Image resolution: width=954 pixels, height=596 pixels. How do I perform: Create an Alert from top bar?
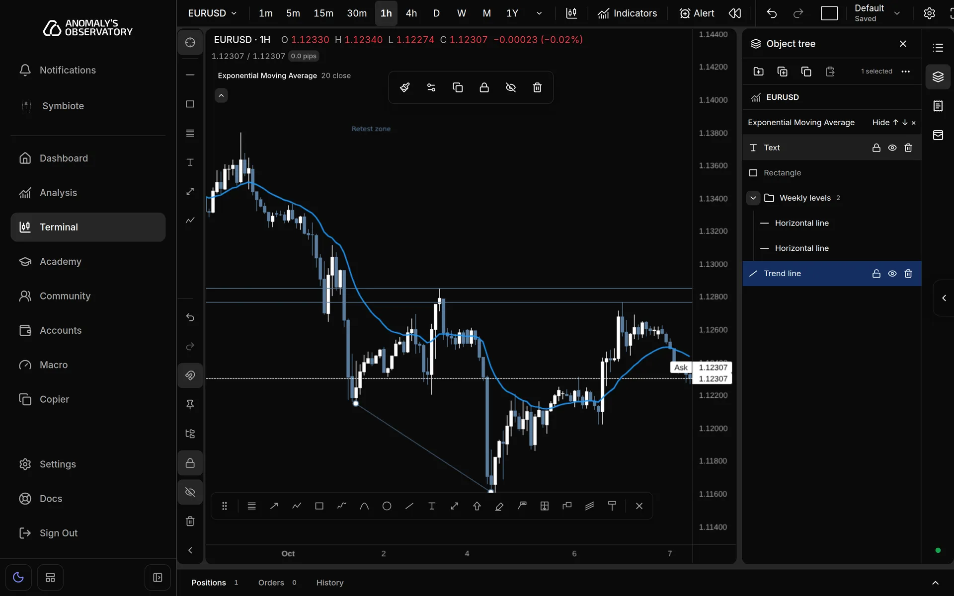click(x=696, y=13)
